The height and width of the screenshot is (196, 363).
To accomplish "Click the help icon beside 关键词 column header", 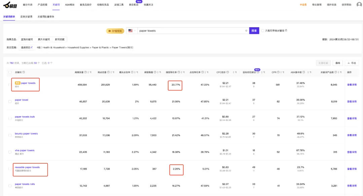I will [24, 72].
